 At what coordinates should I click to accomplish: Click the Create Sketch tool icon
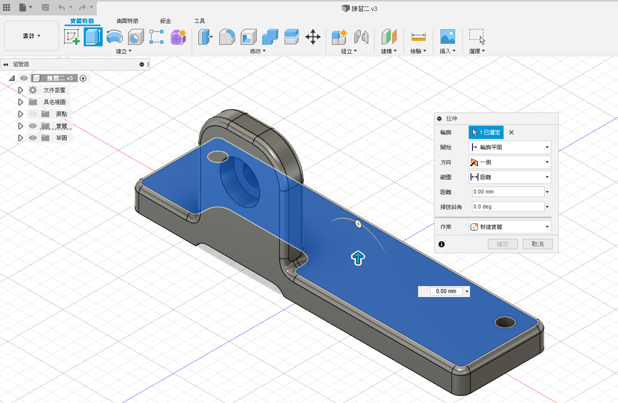(x=72, y=37)
